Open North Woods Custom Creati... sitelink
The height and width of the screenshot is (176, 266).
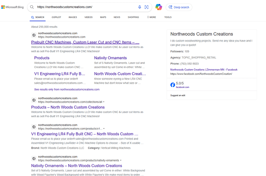pyautogui.click(x=120, y=74)
